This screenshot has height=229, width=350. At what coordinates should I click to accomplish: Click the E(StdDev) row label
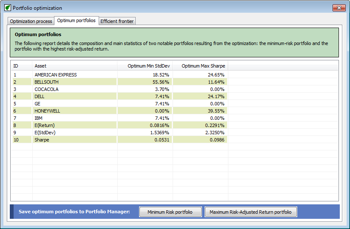[45, 133]
